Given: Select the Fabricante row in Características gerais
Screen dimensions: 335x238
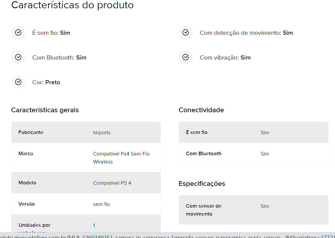Looking at the screenshot, I should coord(86,133).
